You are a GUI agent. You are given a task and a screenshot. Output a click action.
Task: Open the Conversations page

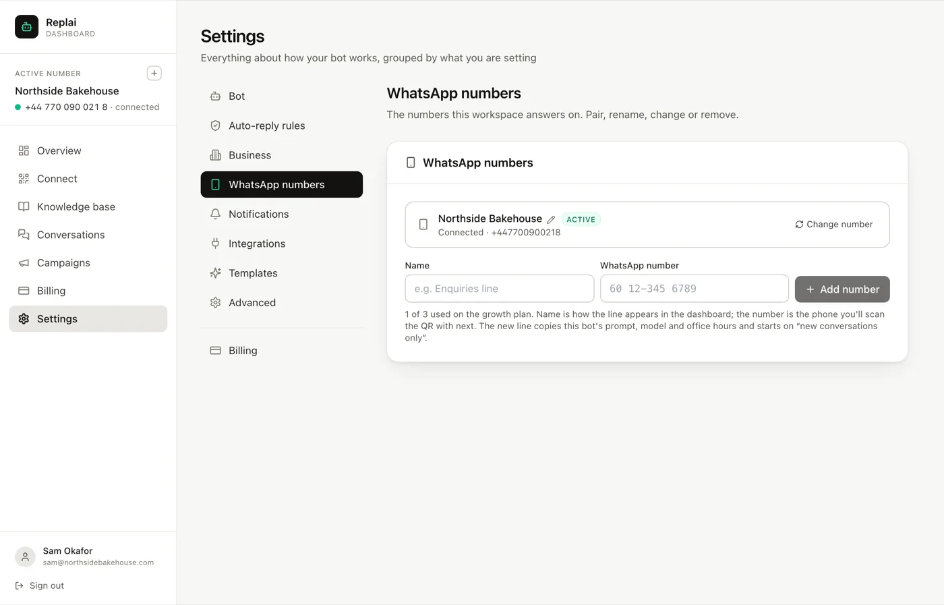[x=88, y=235]
